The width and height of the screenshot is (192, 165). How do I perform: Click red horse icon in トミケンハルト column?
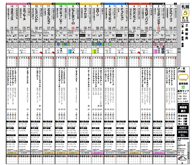[40, 52]
